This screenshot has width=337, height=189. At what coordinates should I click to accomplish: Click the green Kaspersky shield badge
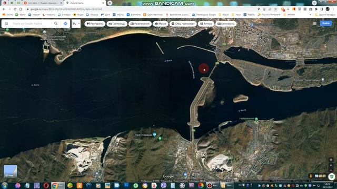point(332,176)
